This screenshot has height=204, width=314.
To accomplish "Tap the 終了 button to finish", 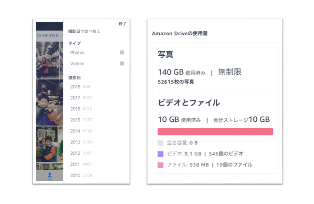I will (122, 24).
